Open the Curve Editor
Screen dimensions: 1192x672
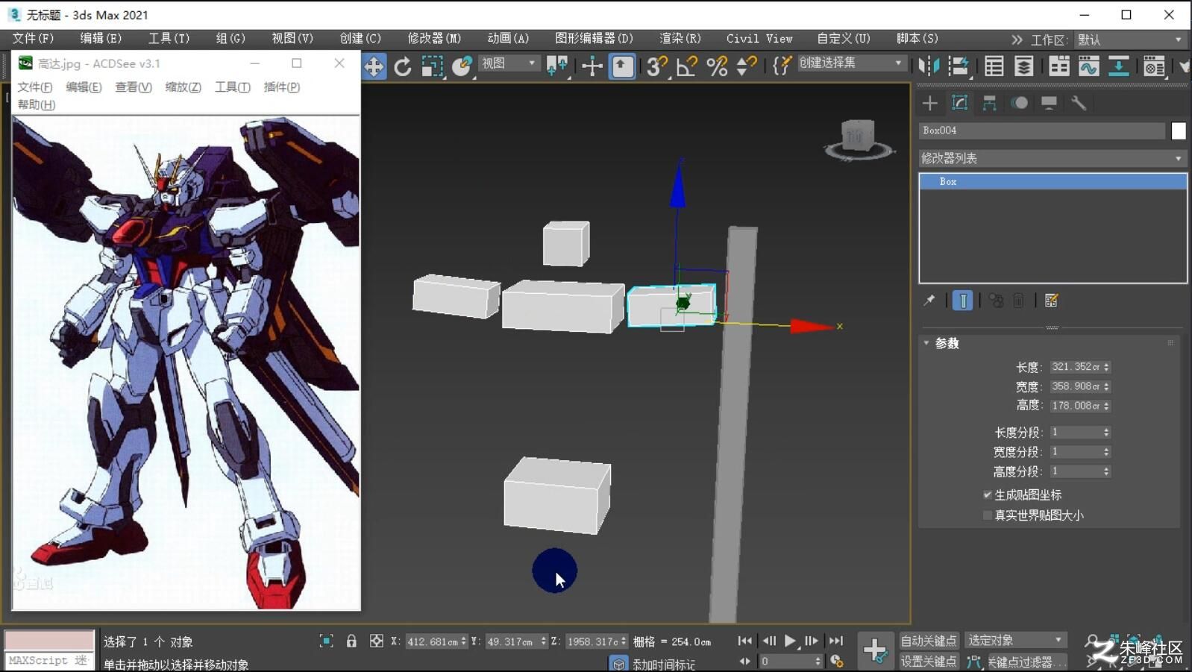(1088, 66)
